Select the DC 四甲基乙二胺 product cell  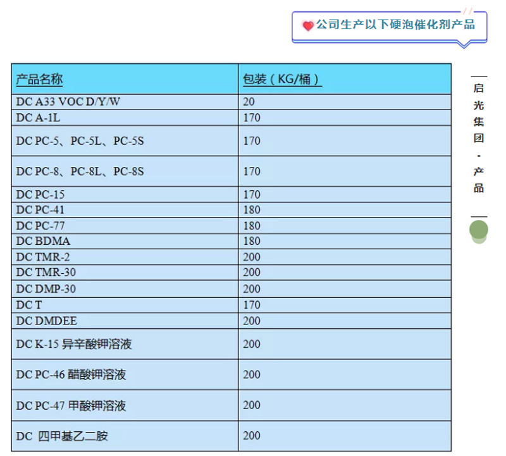(x=66, y=436)
